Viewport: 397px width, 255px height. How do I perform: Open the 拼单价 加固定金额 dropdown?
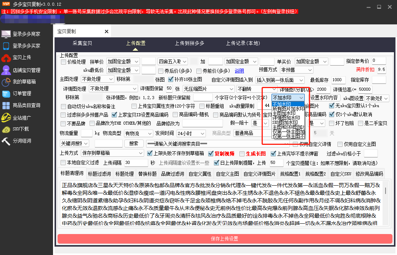click(x=123, y=61)
